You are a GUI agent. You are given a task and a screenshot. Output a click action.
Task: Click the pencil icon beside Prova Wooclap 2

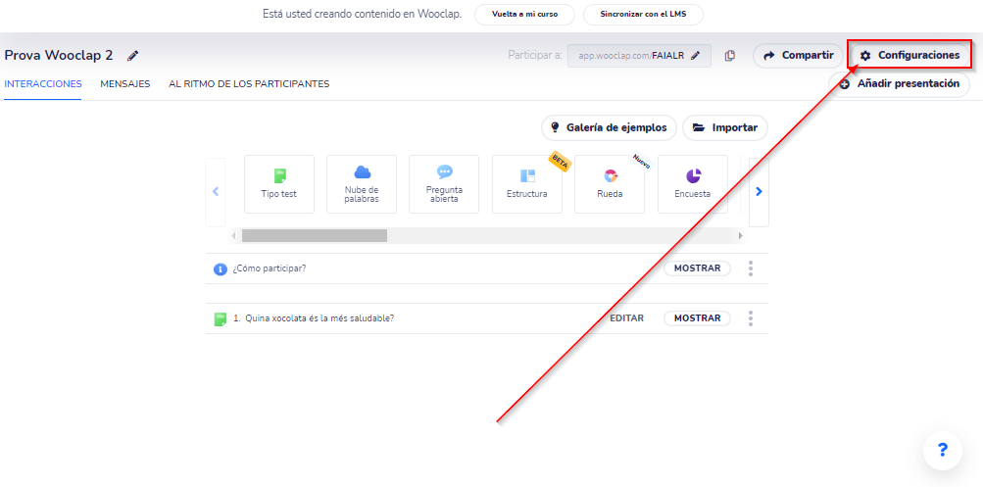pos(133,56)
